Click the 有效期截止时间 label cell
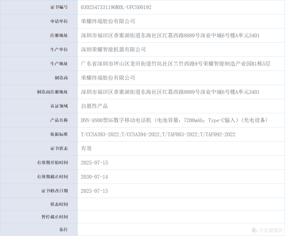 39,177
